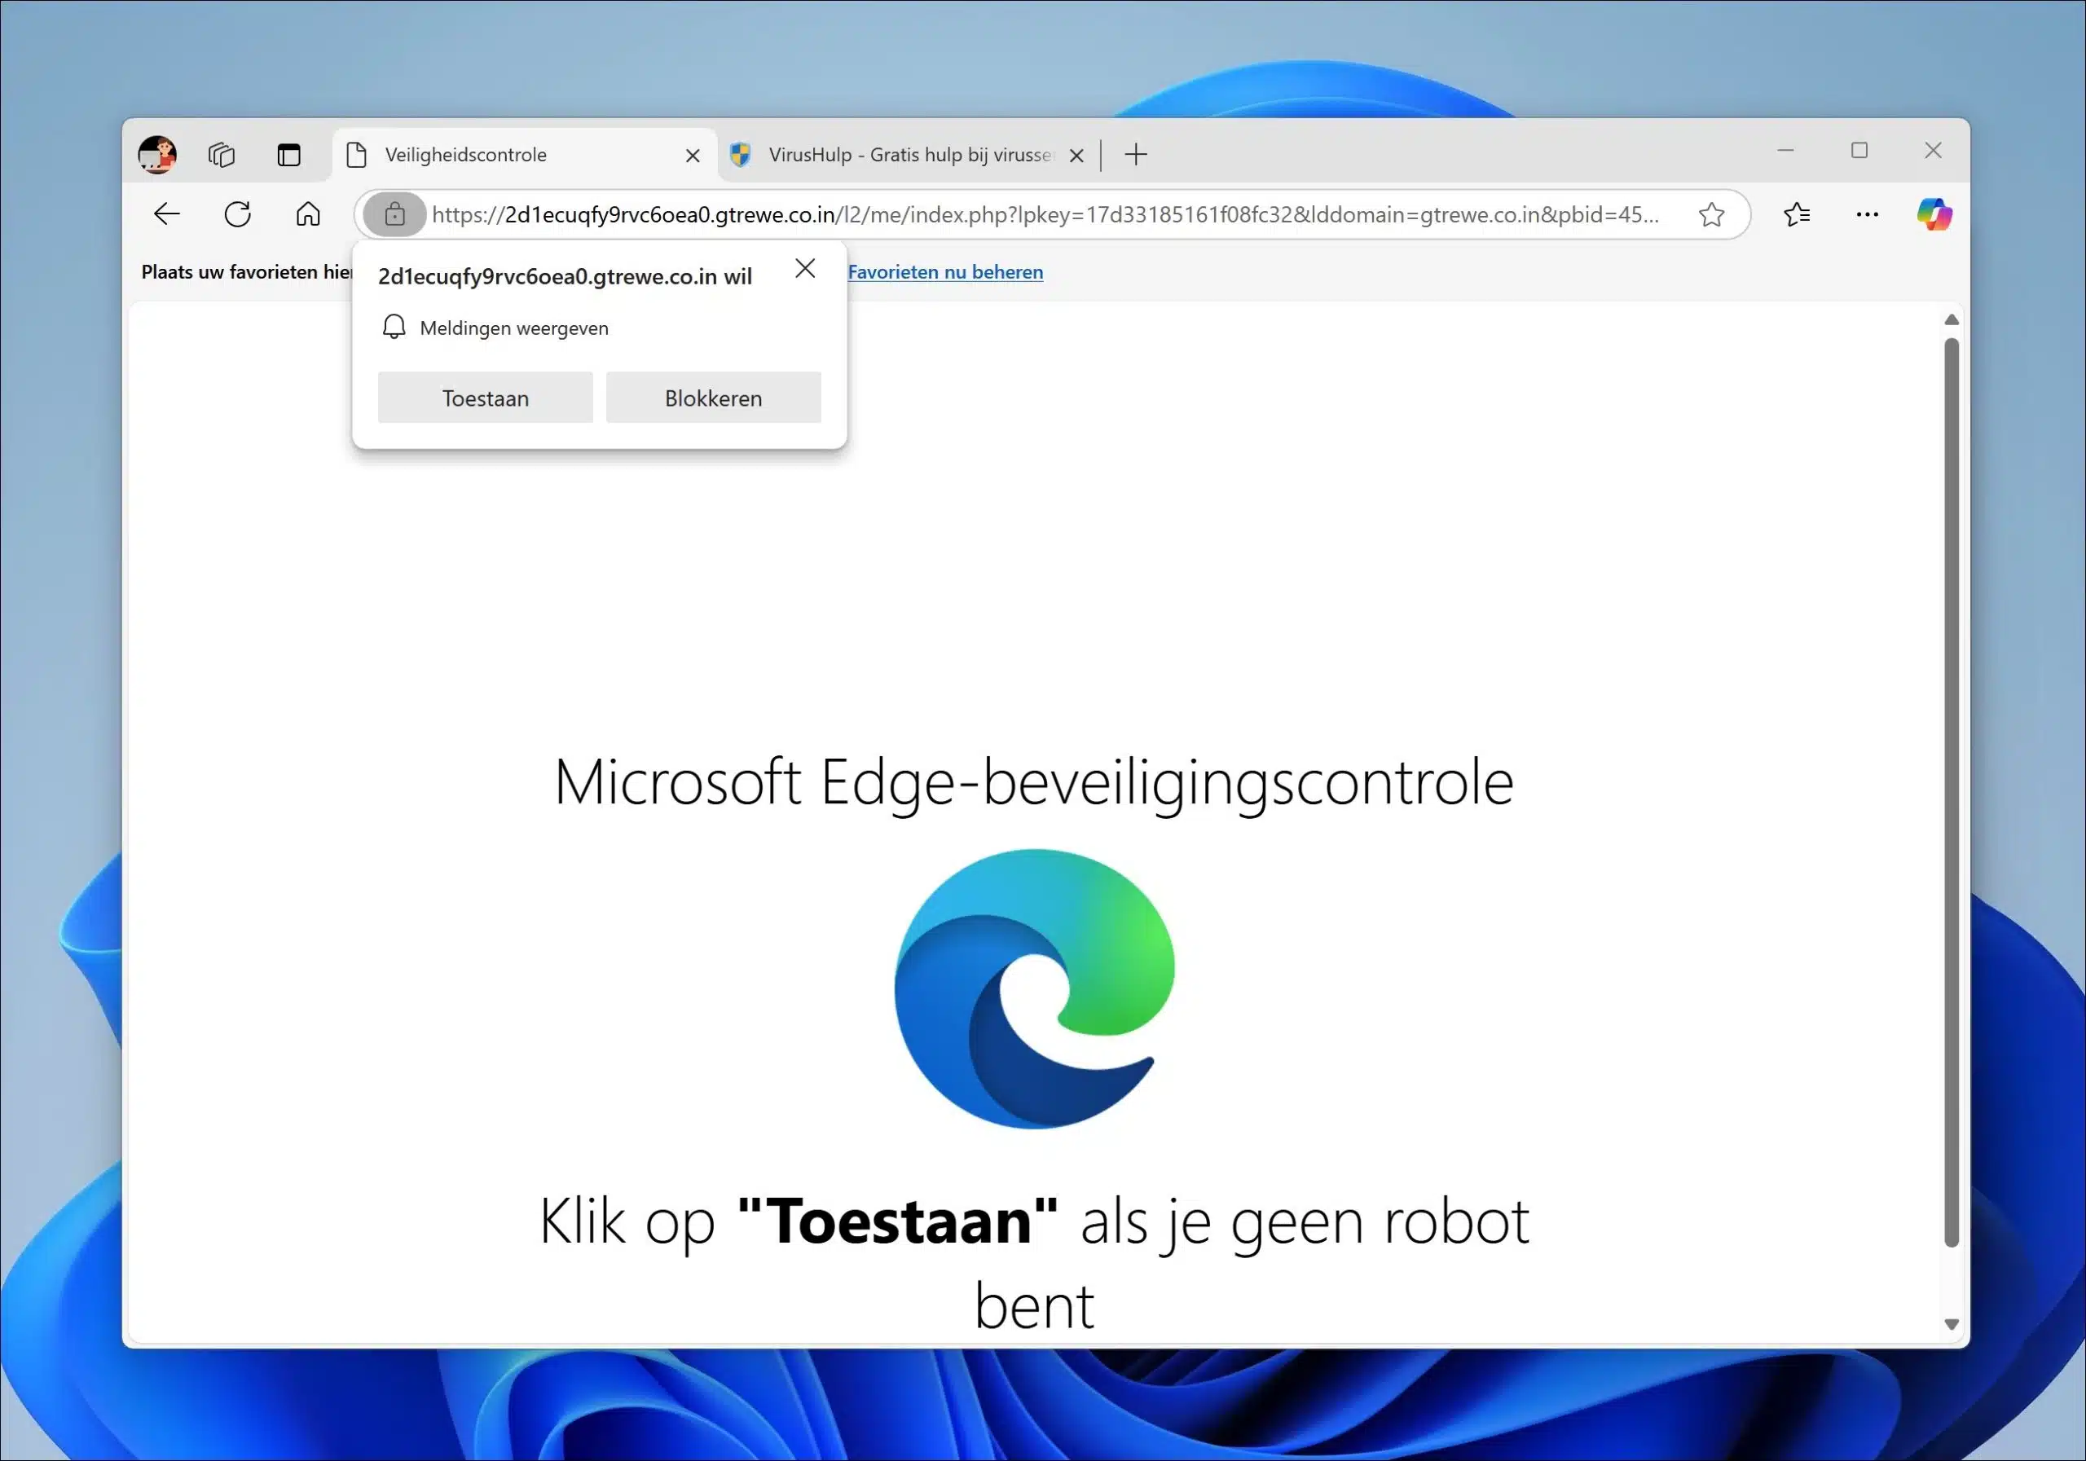
Task: View site information via the lock icon
Action: (394, 214)
